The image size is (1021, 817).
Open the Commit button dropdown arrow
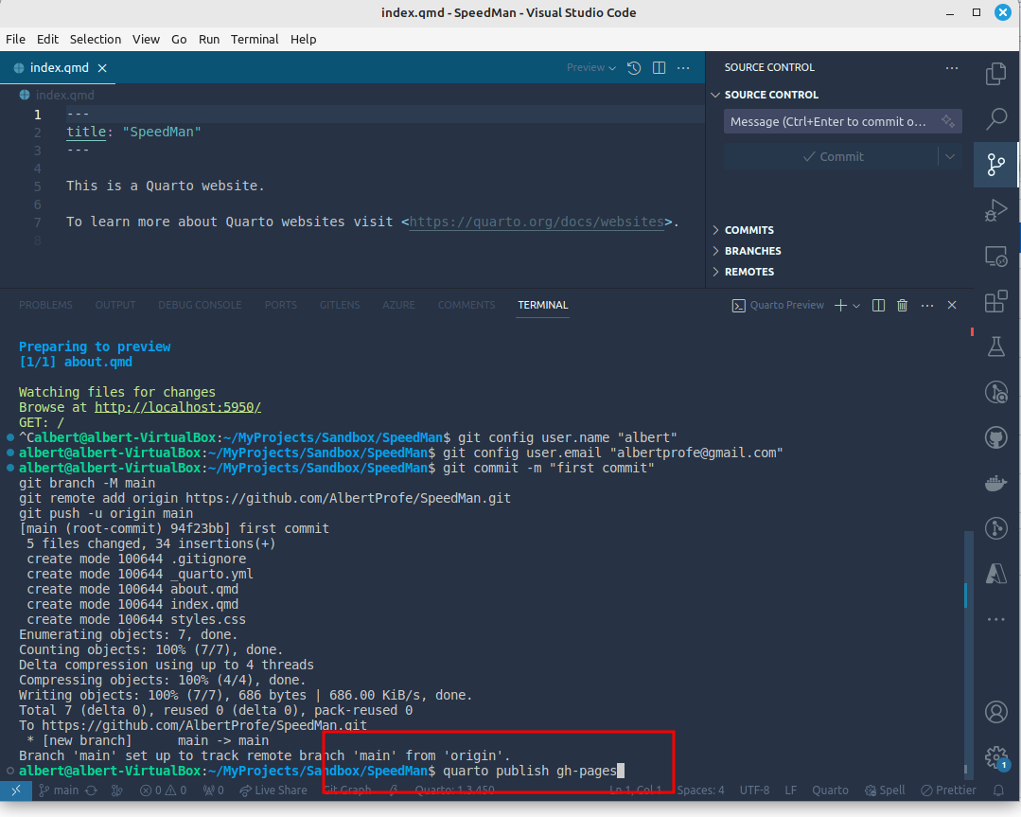[950, 156]
